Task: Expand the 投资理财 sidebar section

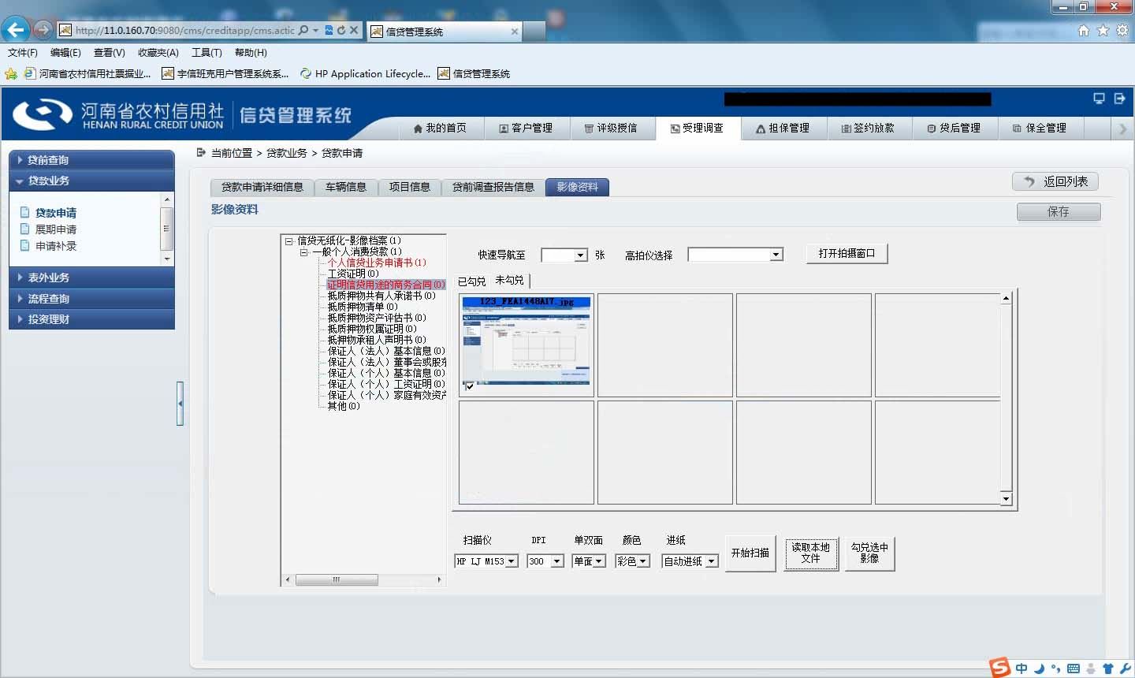Action: [91, 319]
